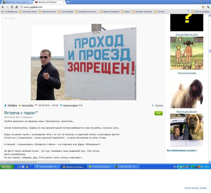Switch to P-CAD 2004 PCB taskbar button
The image size is (211, 193).
(127, 167)
